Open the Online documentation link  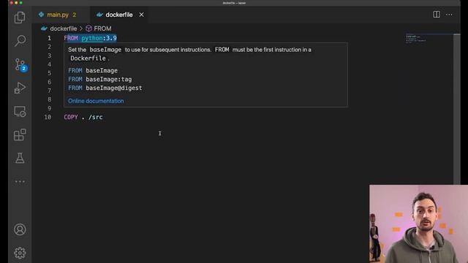[96, 101]
